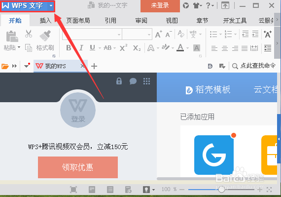Click the 领取优惠 button
The width and height of the screenshot is (281, 197).
[x=78, y=167]
